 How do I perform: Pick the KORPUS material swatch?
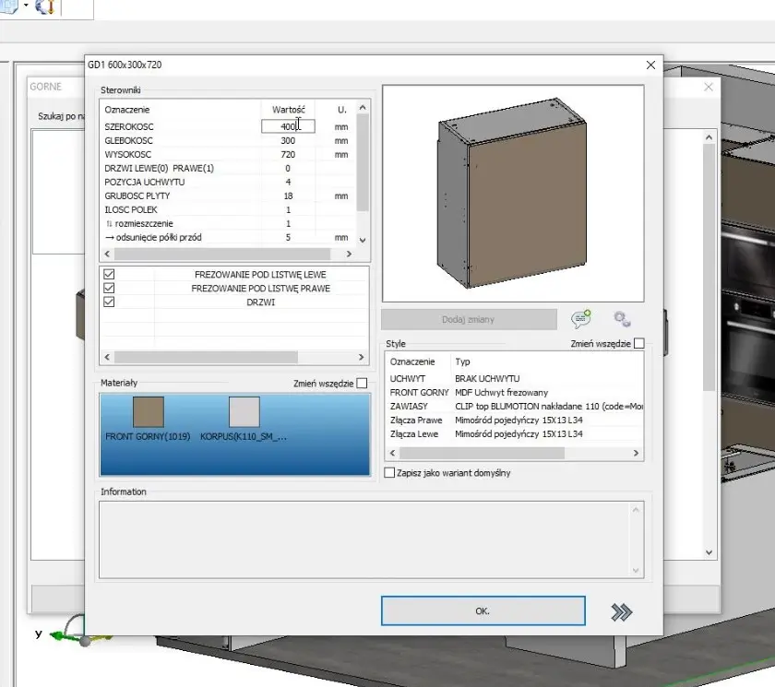pos(244,412)
